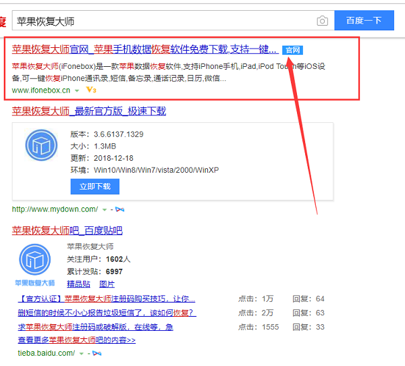Click 回复: 64 value
This screenshot has width=405, height=366.
pos(308,298)
